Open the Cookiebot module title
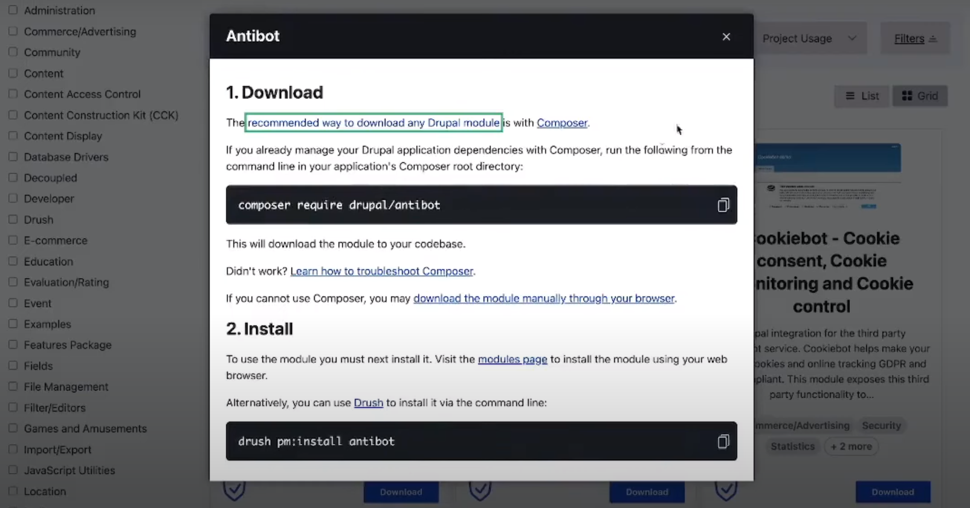The width and height of the screenshot is (970, 508). [834, 272]
